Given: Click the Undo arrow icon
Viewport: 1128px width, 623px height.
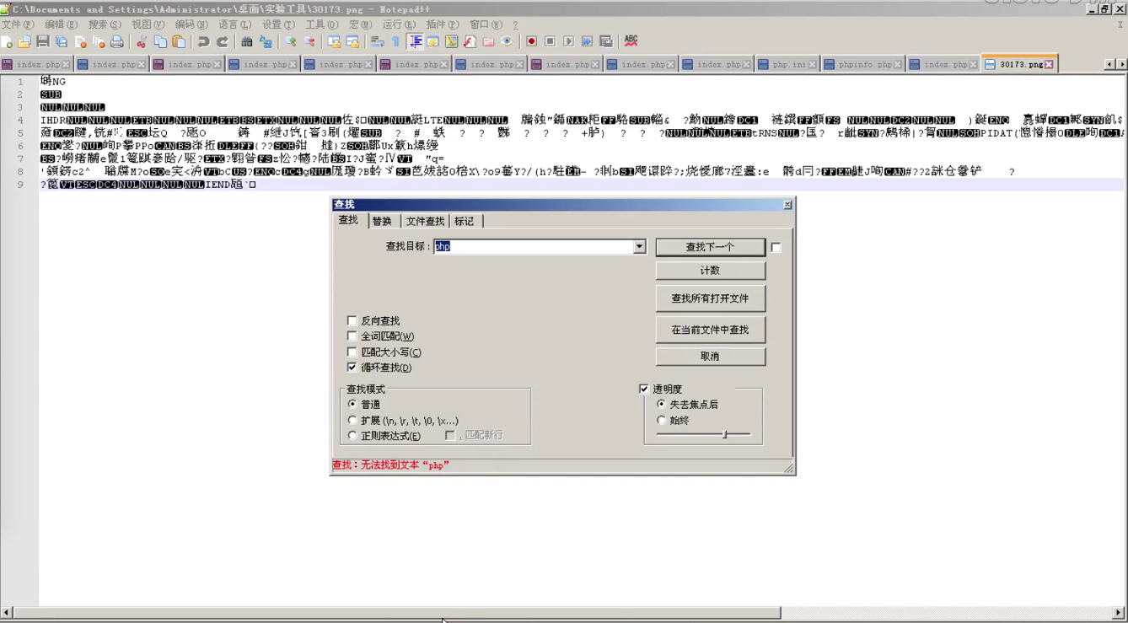Looking at the screenshot, I should (203, 41).
